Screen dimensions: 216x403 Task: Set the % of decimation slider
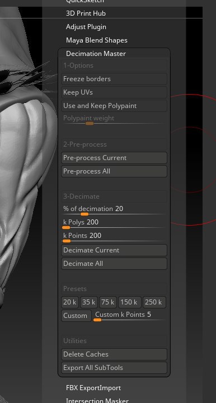click(x=114, y=210)
